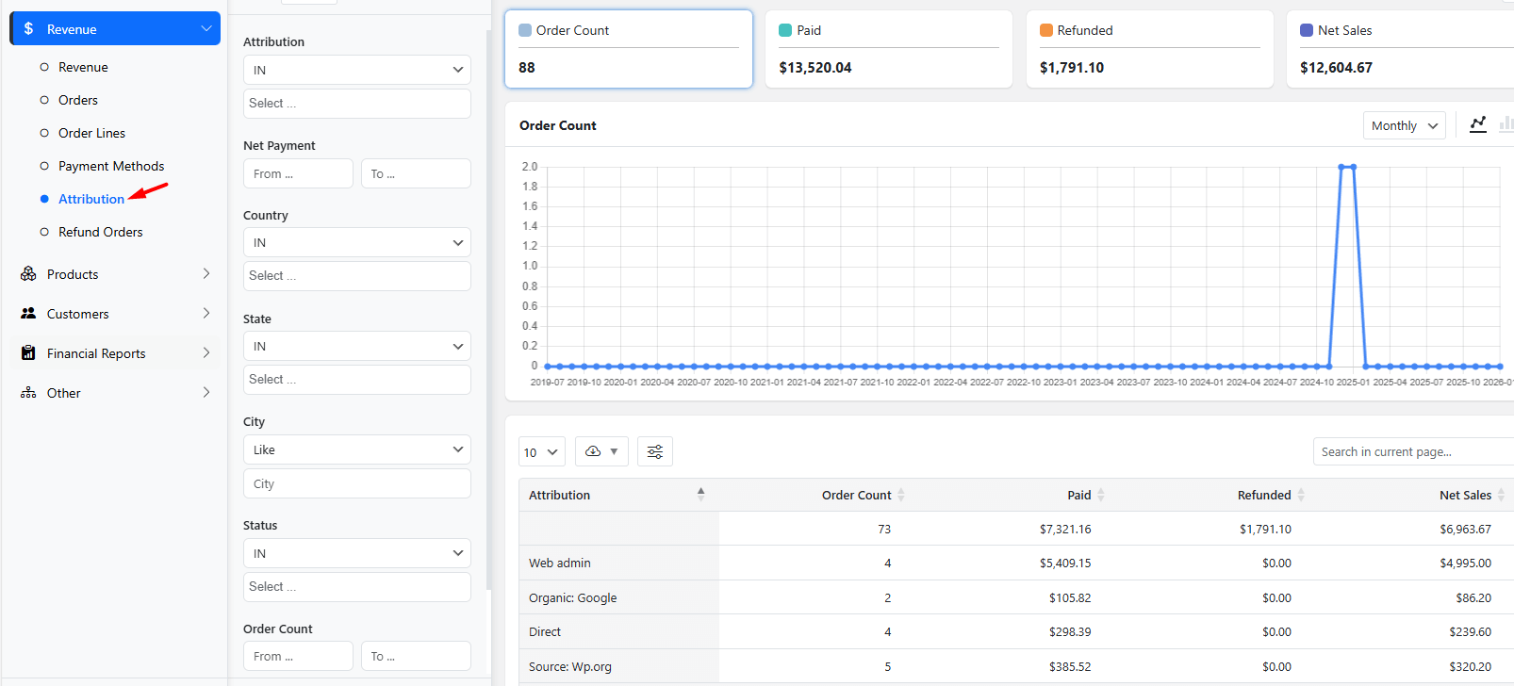Click the Customers people icon
The width and height of the screenshot is (1514, 686).
click(x=28, y=314)
